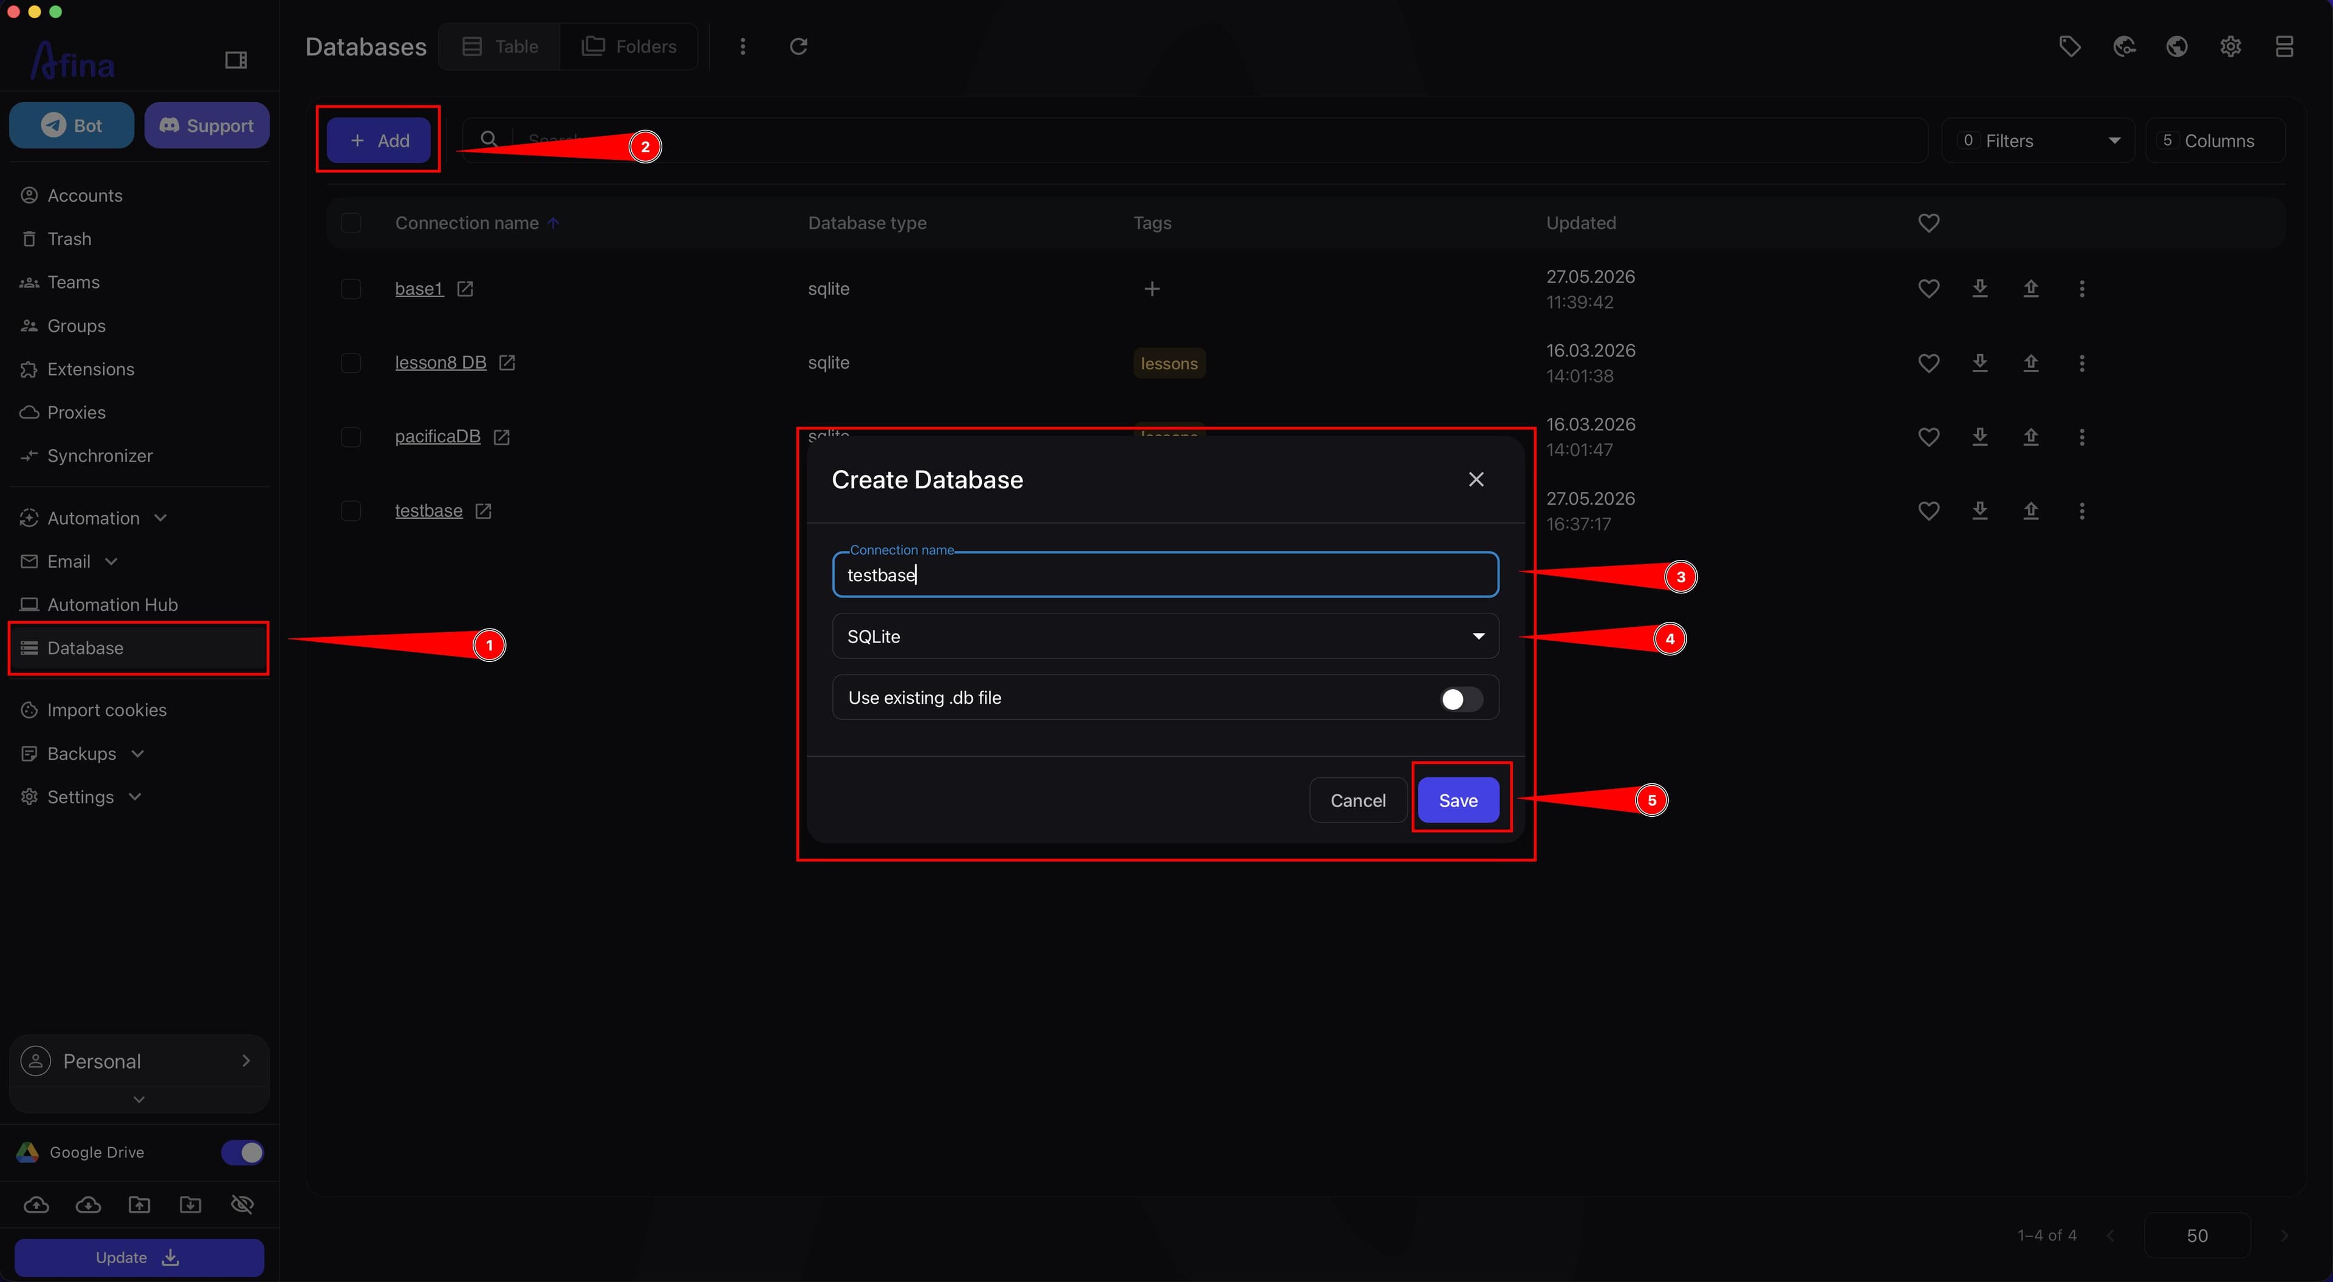This screenshot has width=2333, height=1282.
Task: Click the folder upload icon
Action: (139, 1205)
